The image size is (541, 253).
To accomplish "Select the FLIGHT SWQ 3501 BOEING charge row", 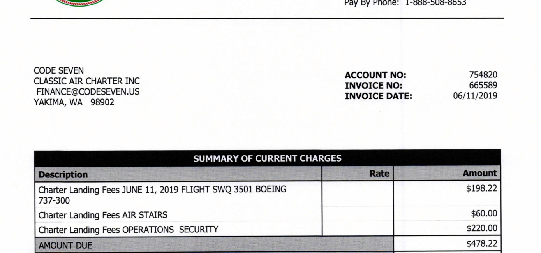I will [267, 193].
